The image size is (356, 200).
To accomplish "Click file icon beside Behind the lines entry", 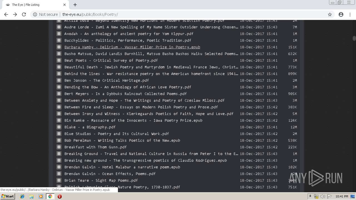I will pos(59,74).
